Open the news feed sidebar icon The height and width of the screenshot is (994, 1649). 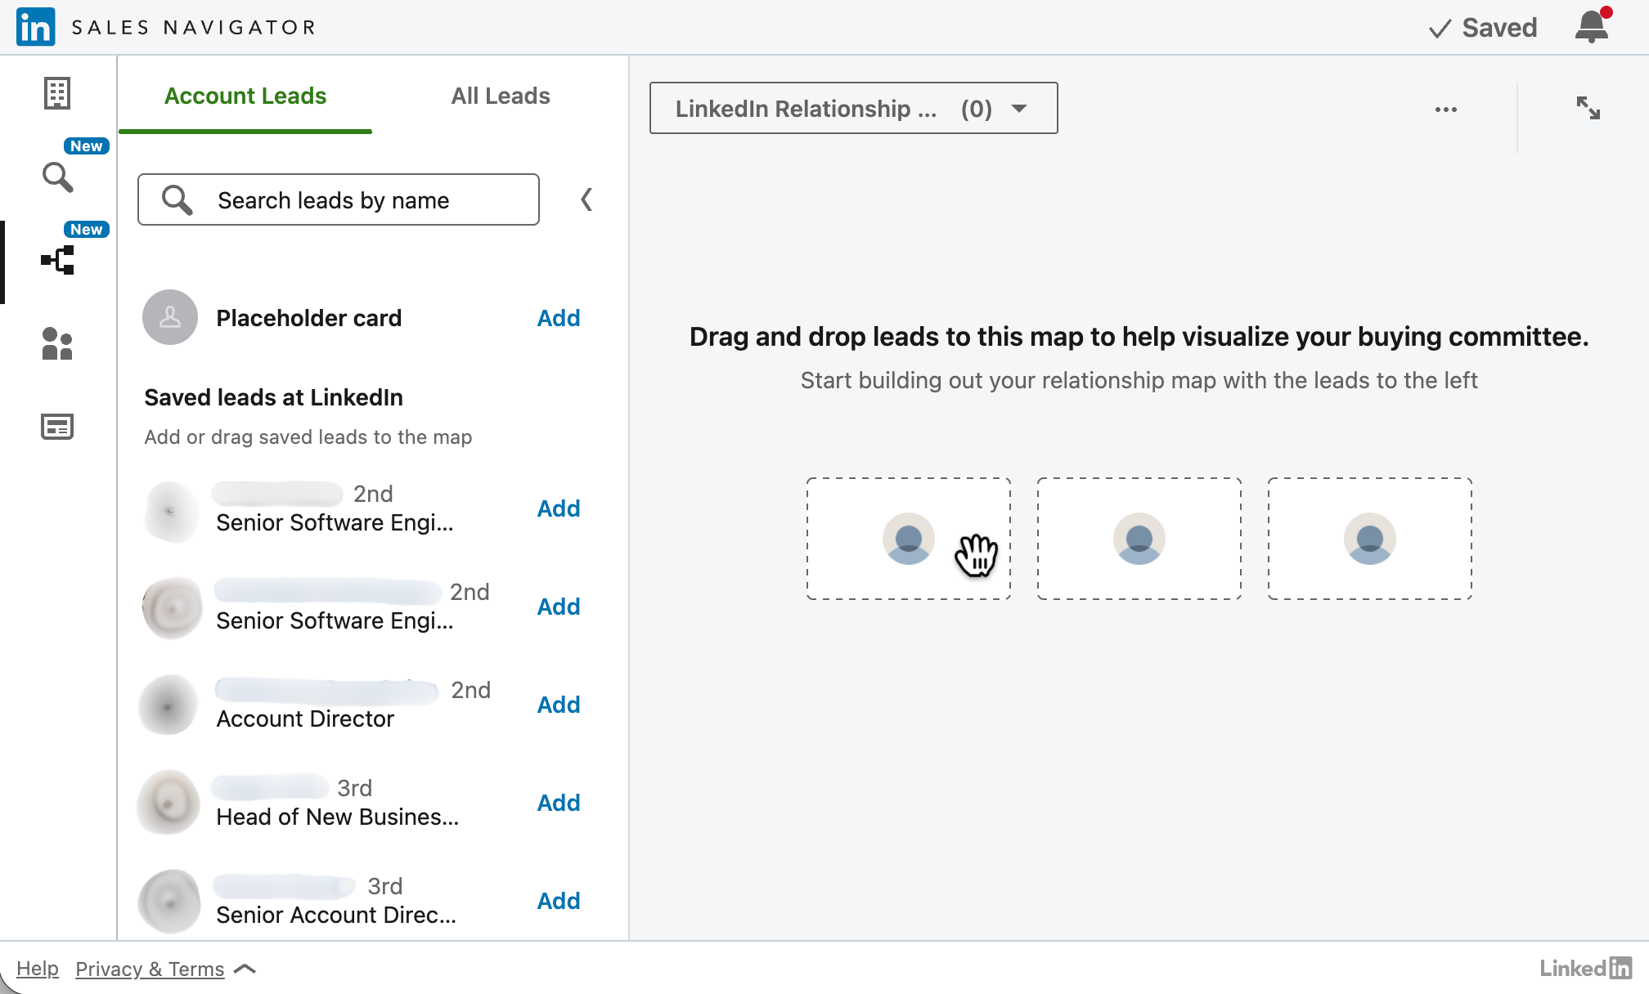(57, 426)
